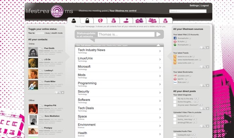The image size is (234, 138).
Task: Click the Search input field
Action: (188, 11)
